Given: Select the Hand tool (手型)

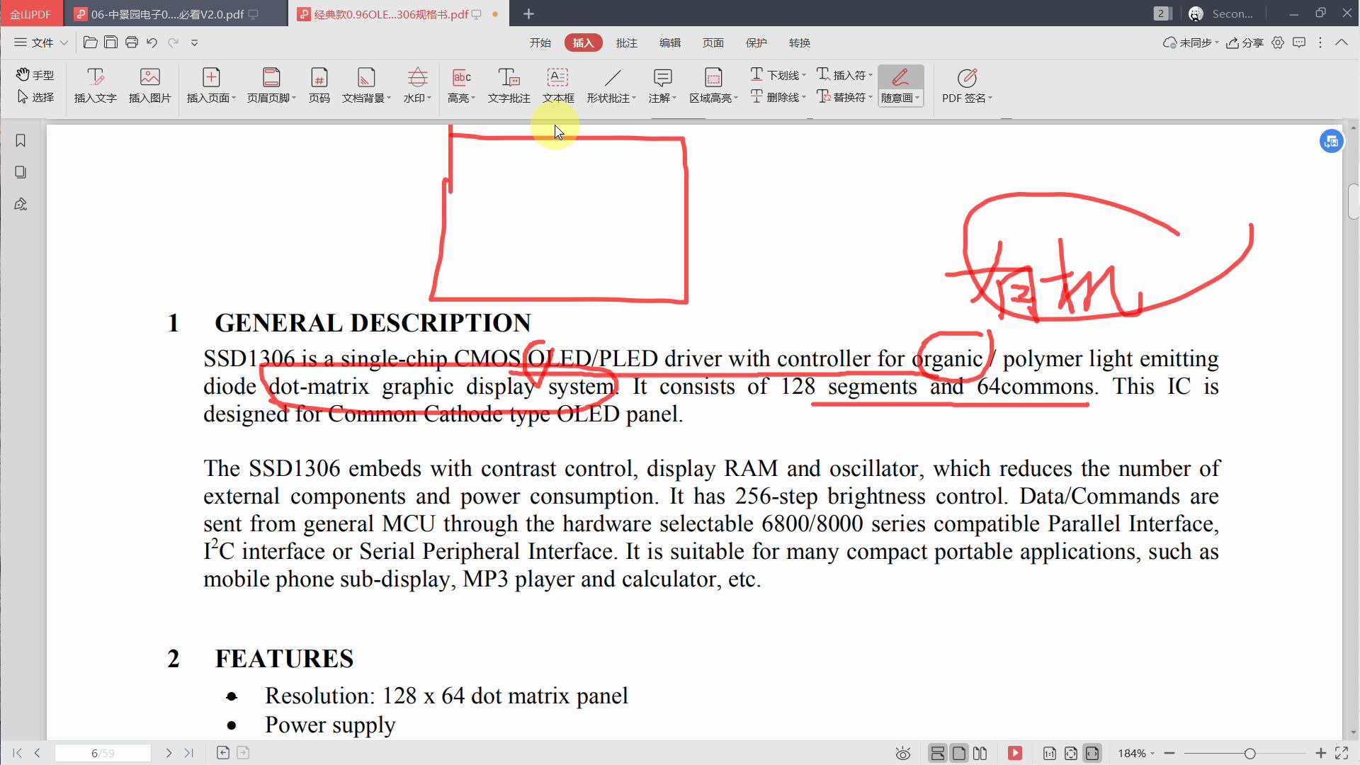Looking at the screenshot, I should click(35, 74).
